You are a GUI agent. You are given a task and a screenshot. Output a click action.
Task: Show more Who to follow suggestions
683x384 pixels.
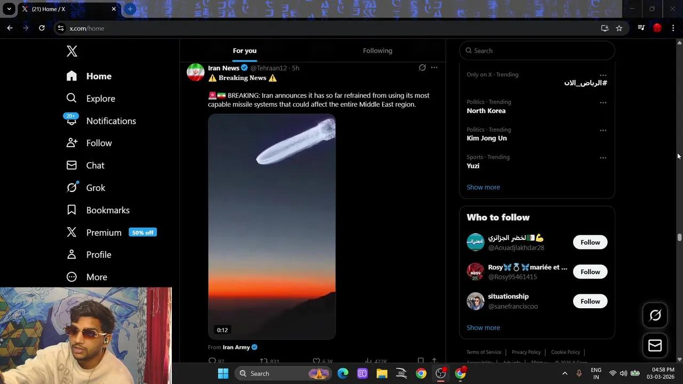(483, 327)
